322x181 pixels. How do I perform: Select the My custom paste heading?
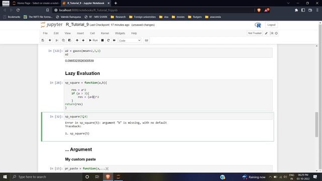(x=80, y=159)
